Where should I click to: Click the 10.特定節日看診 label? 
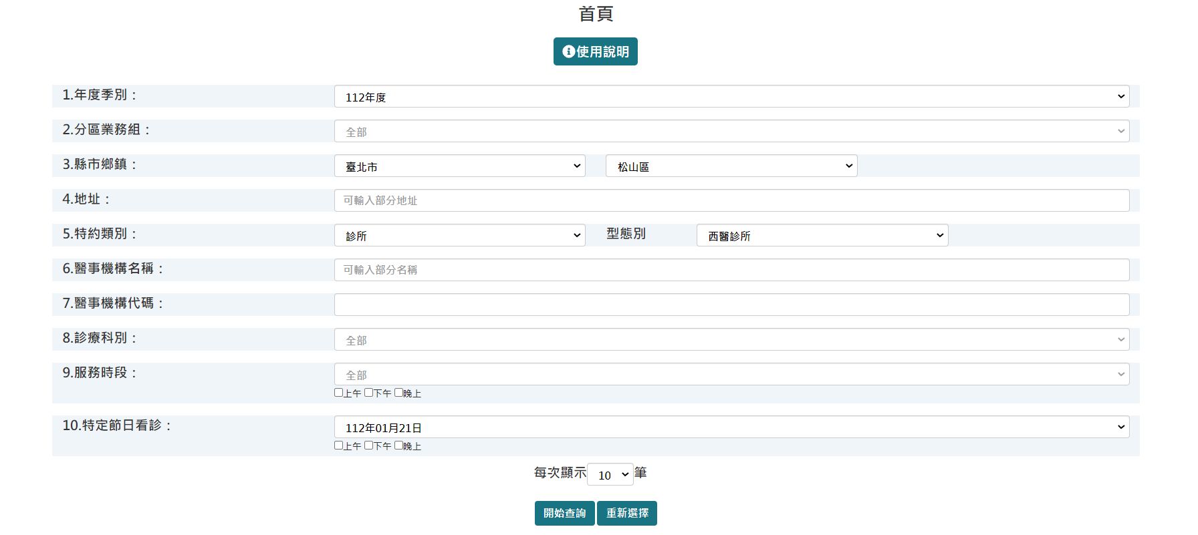coord(117,425)
